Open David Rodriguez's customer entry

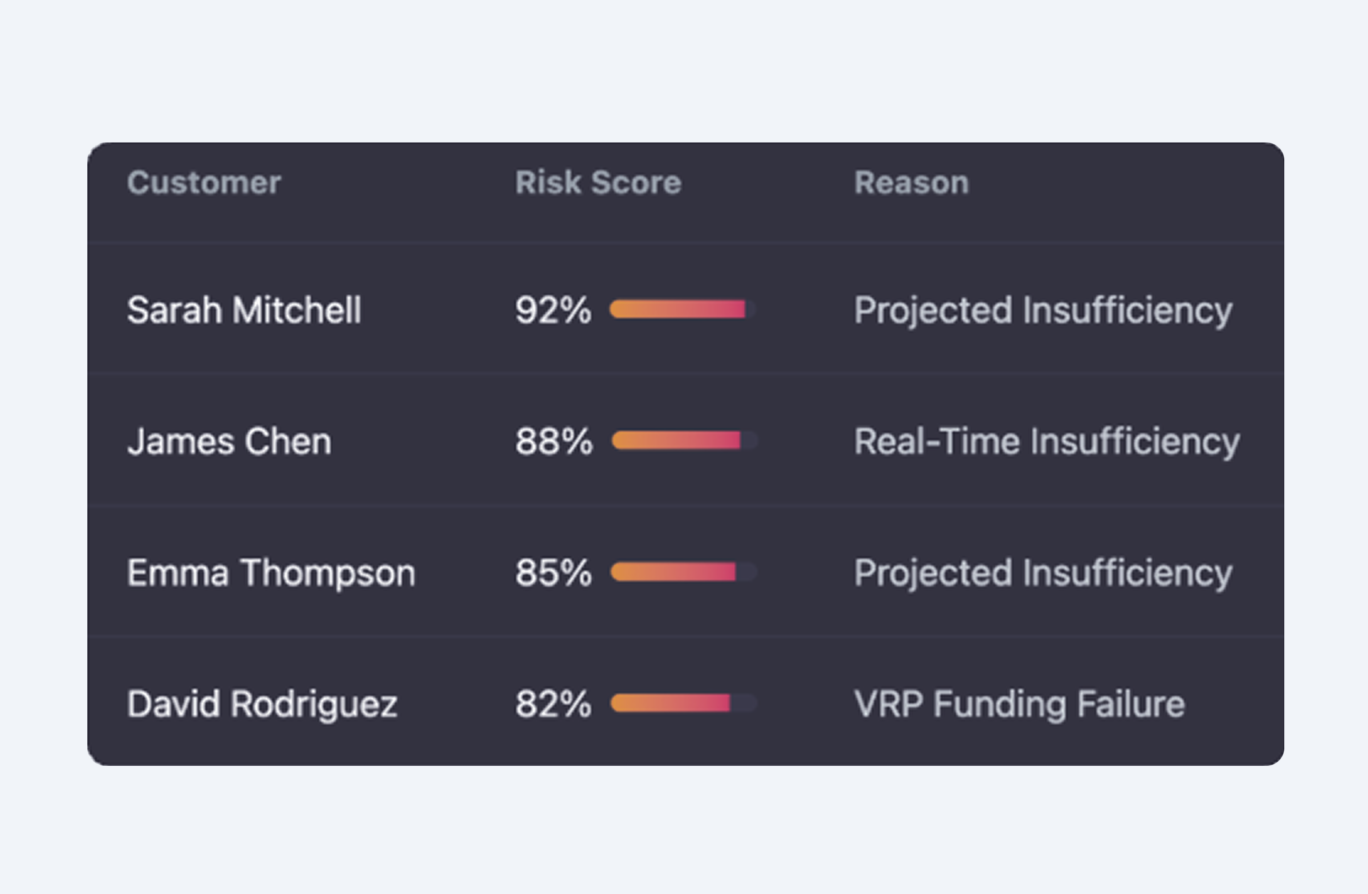pos(262,703)
